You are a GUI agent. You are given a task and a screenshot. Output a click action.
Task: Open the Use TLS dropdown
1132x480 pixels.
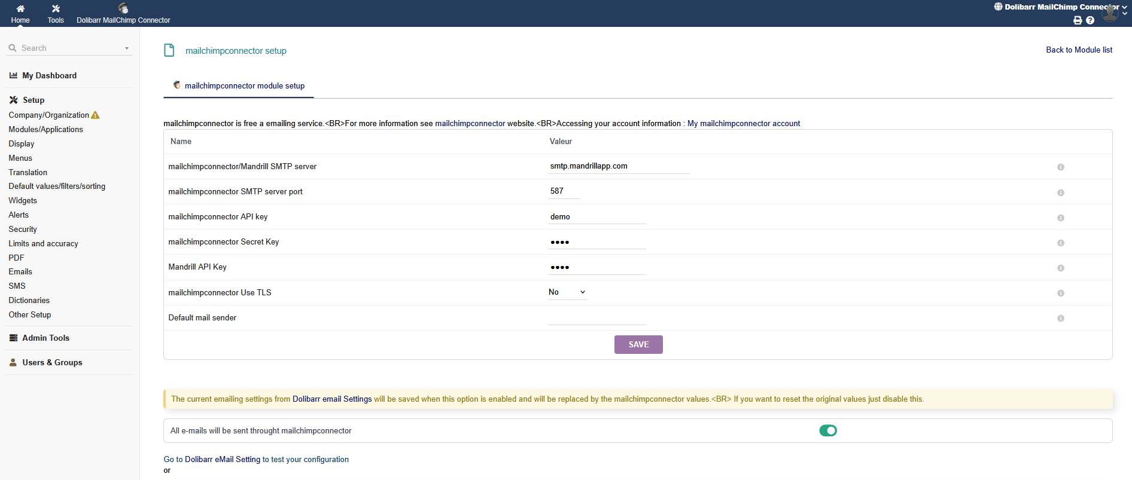click(x=567, y=292)
